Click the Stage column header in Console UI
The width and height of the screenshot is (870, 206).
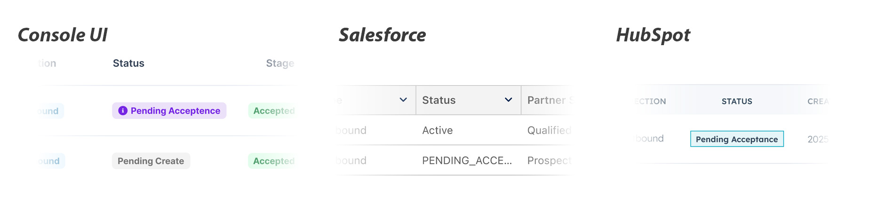coord(279,63)
